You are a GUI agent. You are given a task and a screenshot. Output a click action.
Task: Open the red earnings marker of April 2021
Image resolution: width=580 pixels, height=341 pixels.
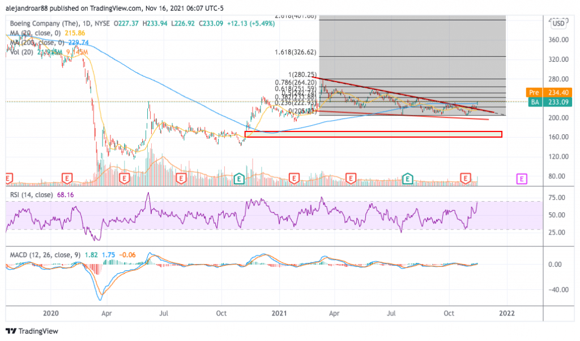pos(351,179)
